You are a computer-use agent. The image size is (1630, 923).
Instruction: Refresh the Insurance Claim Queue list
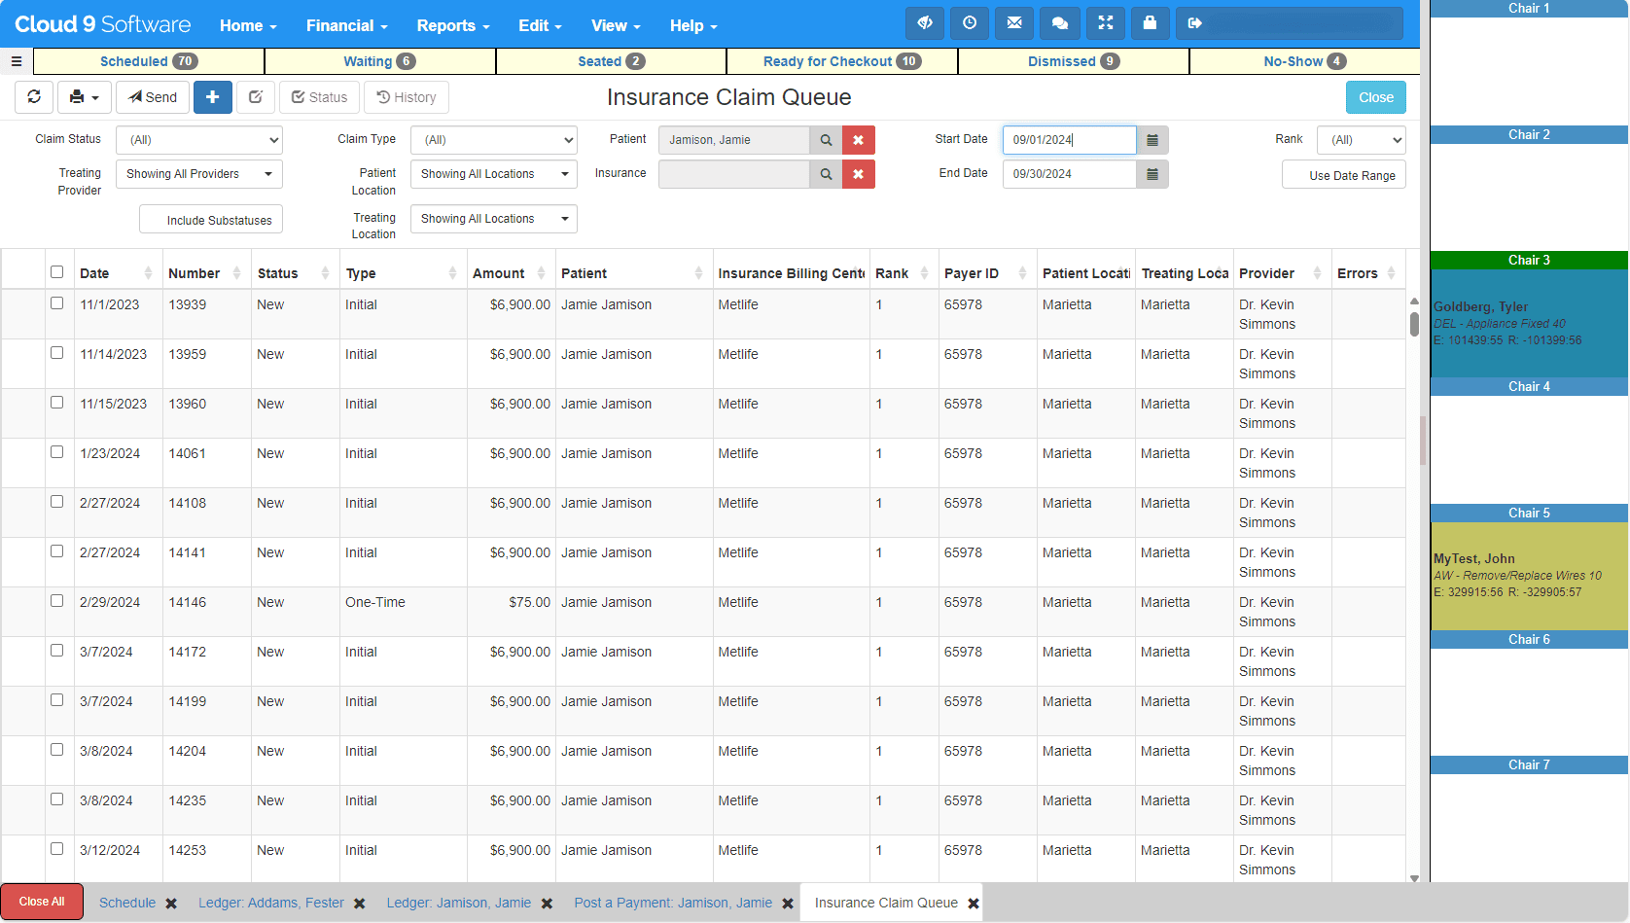34,97
